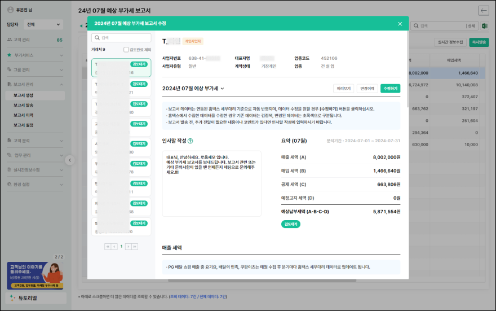Viewport: 496px width, 311px height.
Task: Toggle the 검토완료 제외 checkbox
Action: pyautogui.click(x=126, y=50)
